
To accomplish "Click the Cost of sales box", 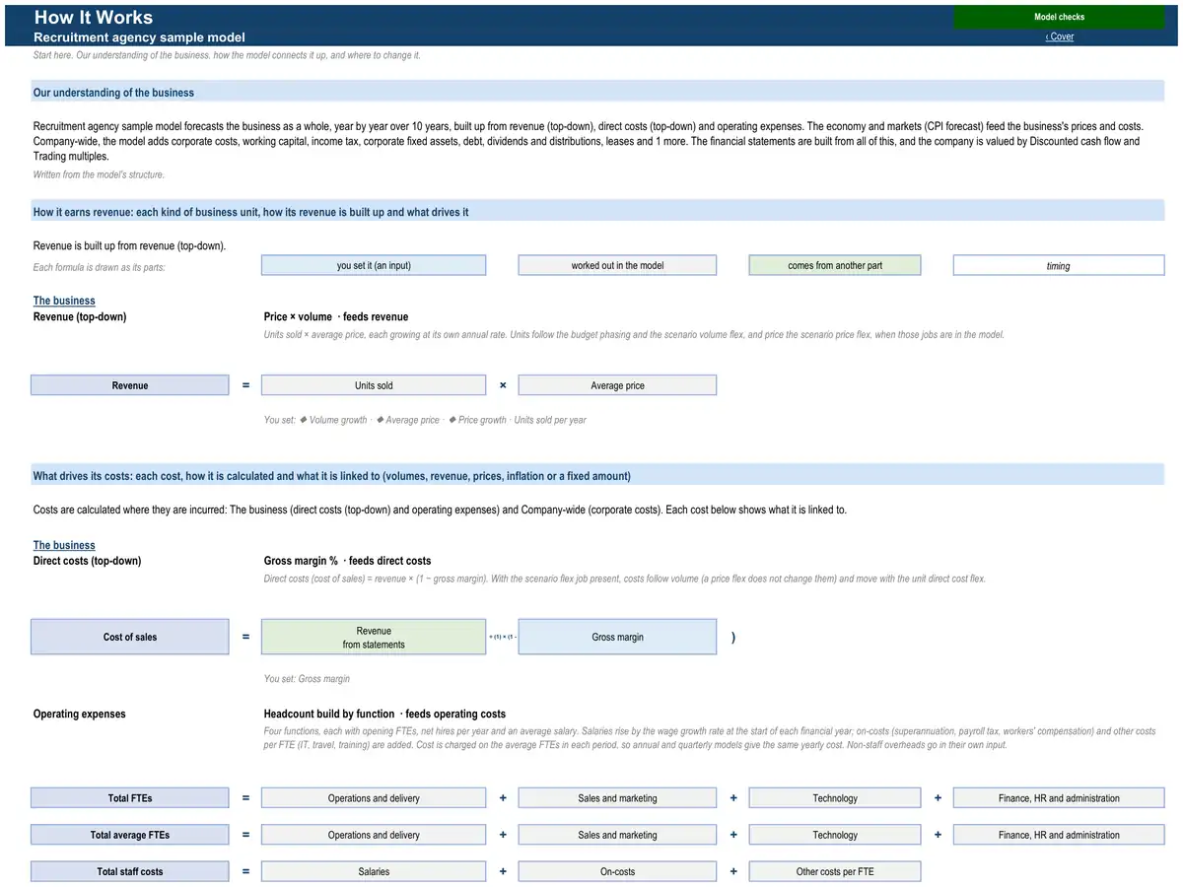I will (129, 637).
